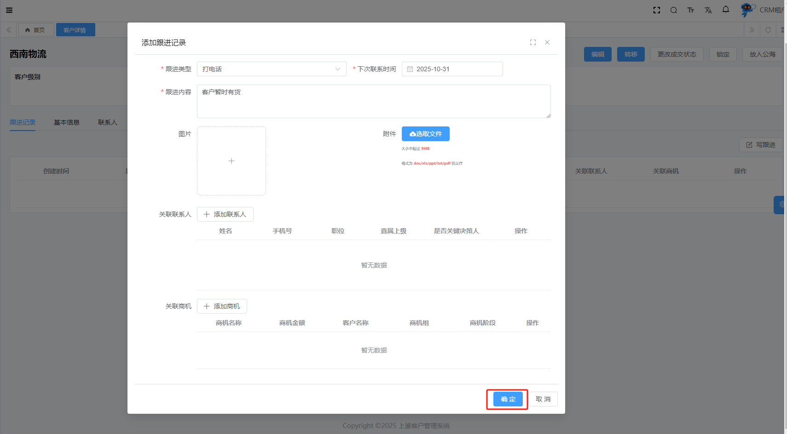Click the plus to upload an image
The image size is (787, 434).
coord(231,161)
